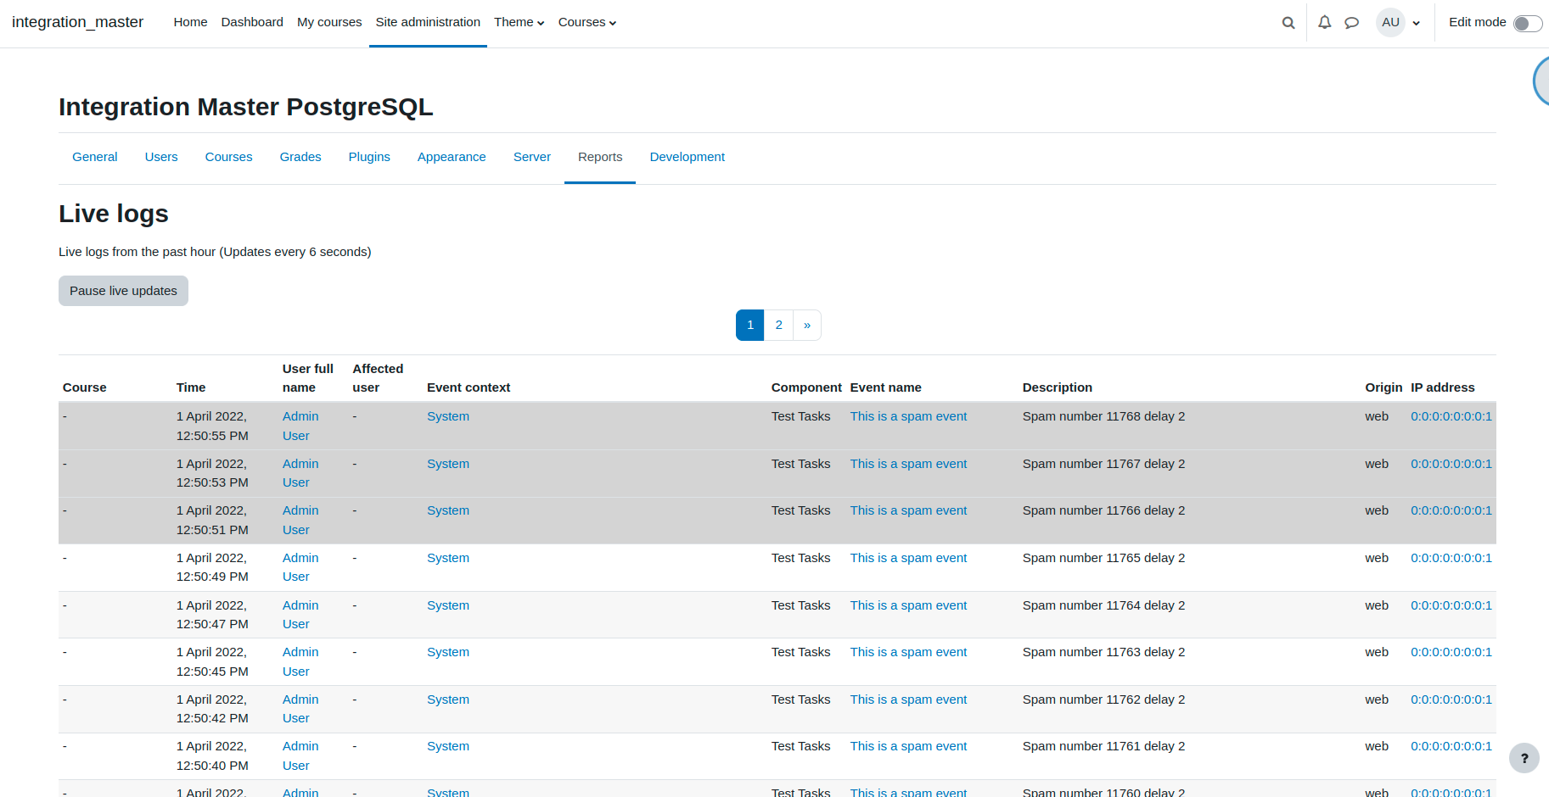The height and width of the screenshot is (797, 1549).
Task: Click Integration Master PostgreSQL page title
Action: [x=246, y=107]
